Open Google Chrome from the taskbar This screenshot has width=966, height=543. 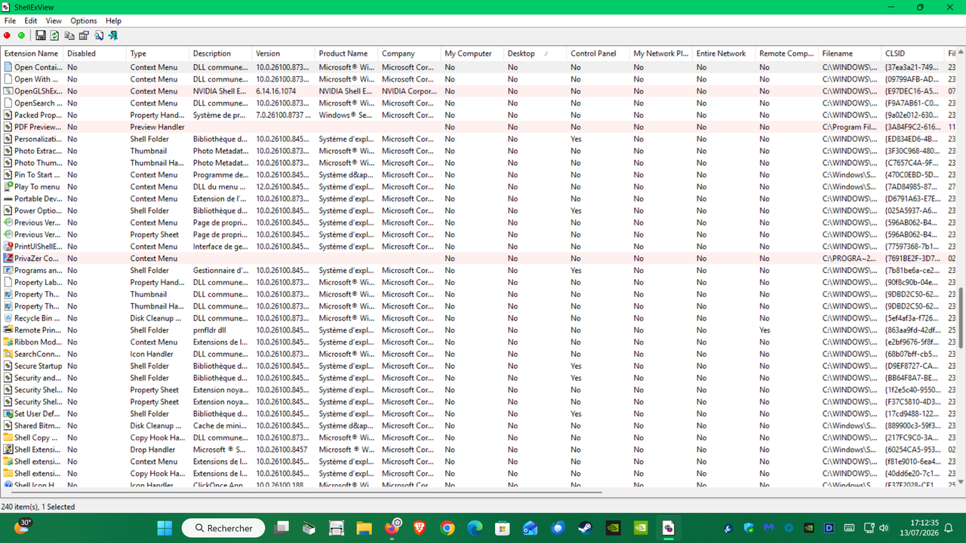[x=448, y=528]
